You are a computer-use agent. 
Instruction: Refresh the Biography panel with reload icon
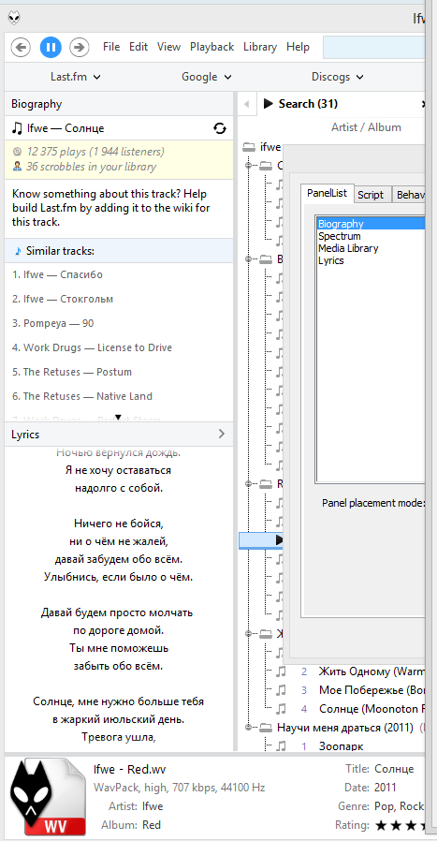219,128
